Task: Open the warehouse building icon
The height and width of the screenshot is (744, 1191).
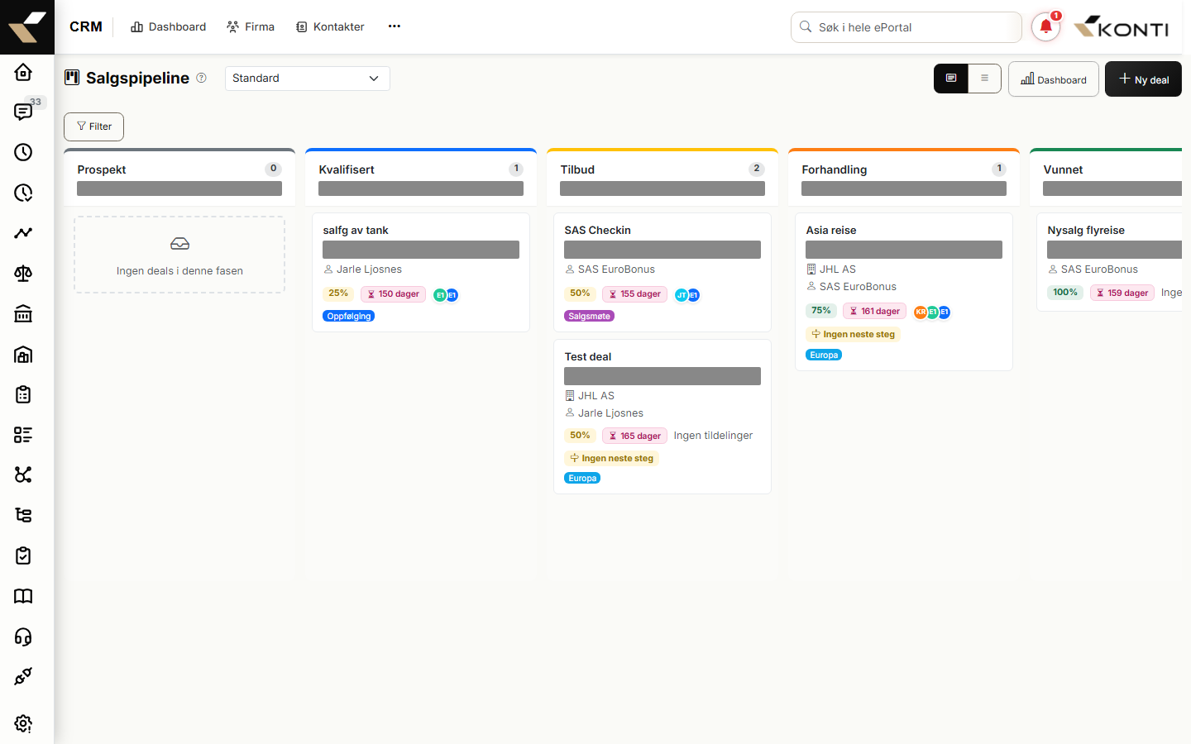Action: (23, 355)
